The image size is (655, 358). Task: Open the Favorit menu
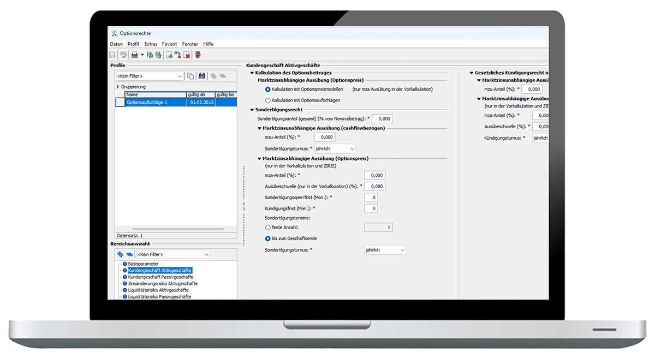tap(169, 44)
